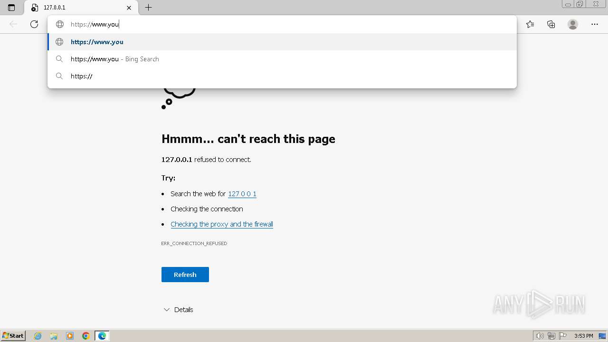The image size is (608, 342).
Task: Select the https:// search suggestion
Action: click(x=282, y=76)
